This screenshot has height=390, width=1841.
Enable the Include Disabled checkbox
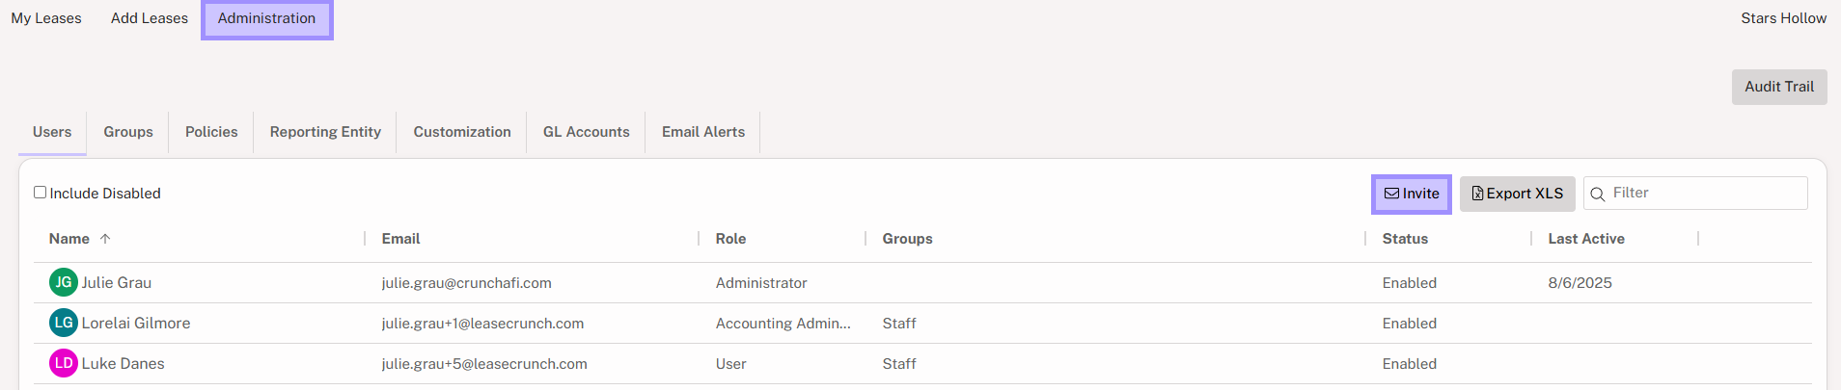pos(41,193)
